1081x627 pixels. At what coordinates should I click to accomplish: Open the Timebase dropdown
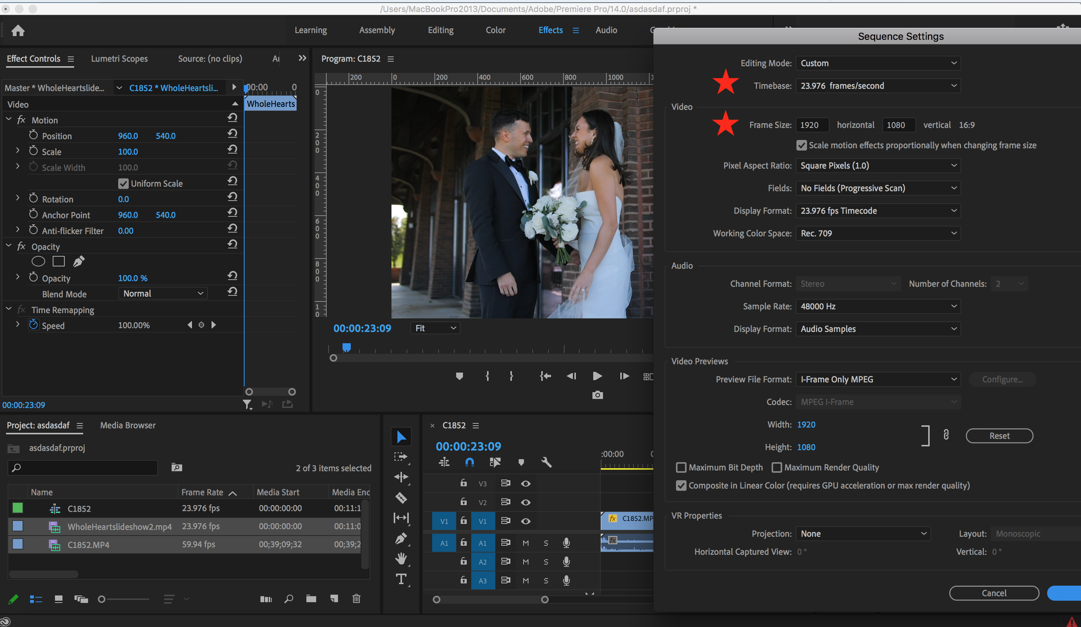click(x=877, y=85)
